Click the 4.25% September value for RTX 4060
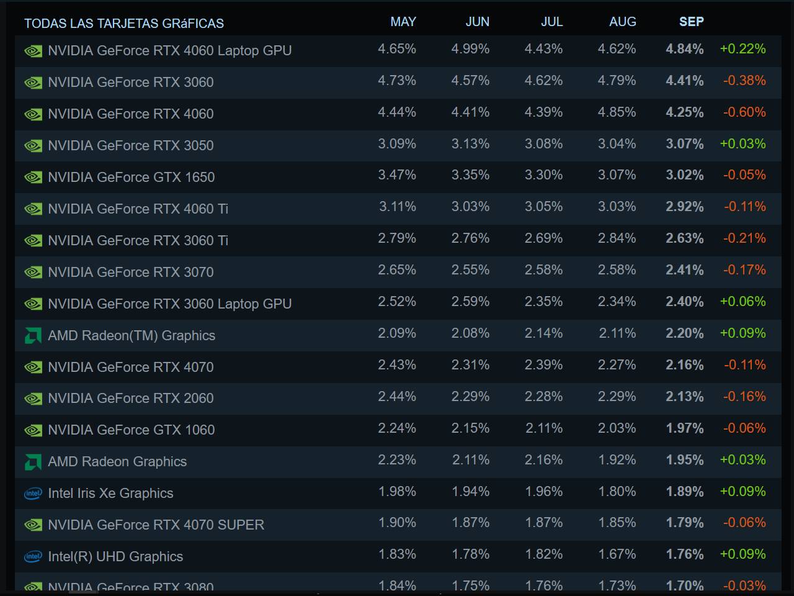The image size is (794, 596). click(684, 112)
